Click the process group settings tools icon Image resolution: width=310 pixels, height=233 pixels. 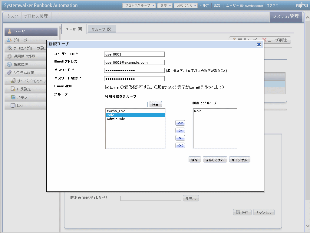[9, 48]
